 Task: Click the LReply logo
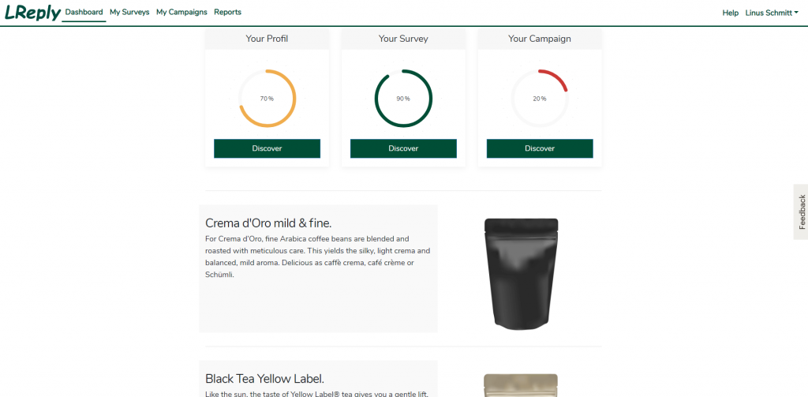32,13
